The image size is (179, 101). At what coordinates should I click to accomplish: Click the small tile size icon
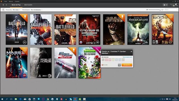click(x=147, y=10)
